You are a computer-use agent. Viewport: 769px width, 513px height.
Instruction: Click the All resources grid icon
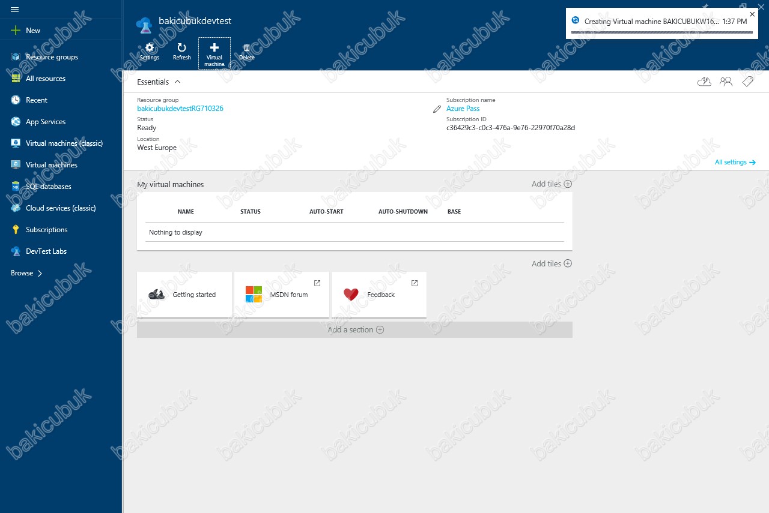pyautogui.click(x=16, y=79)
